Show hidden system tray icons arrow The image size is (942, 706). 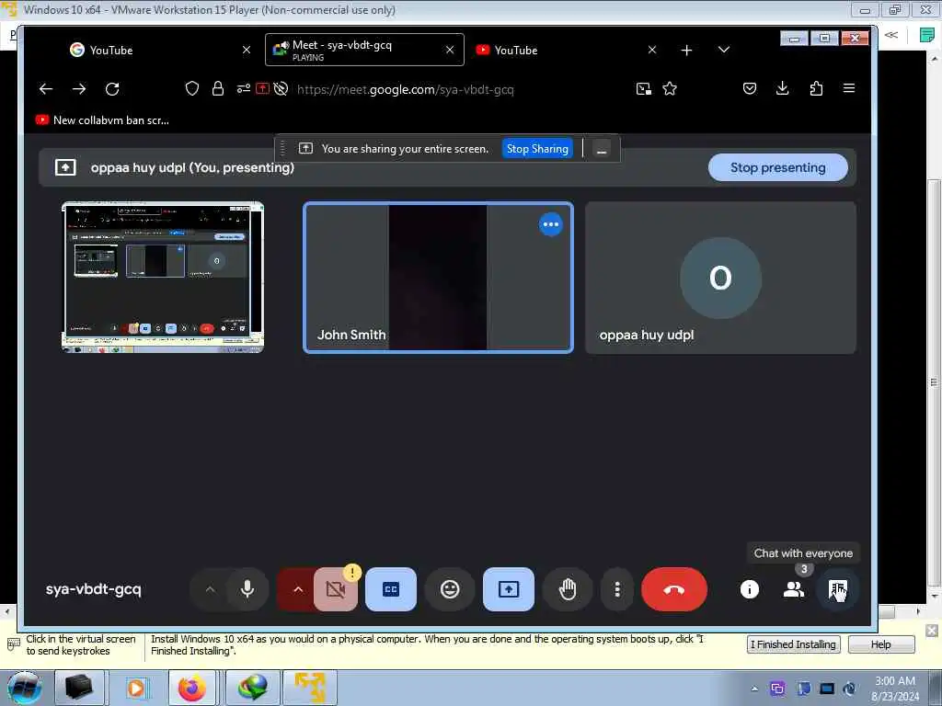point(754,689)
